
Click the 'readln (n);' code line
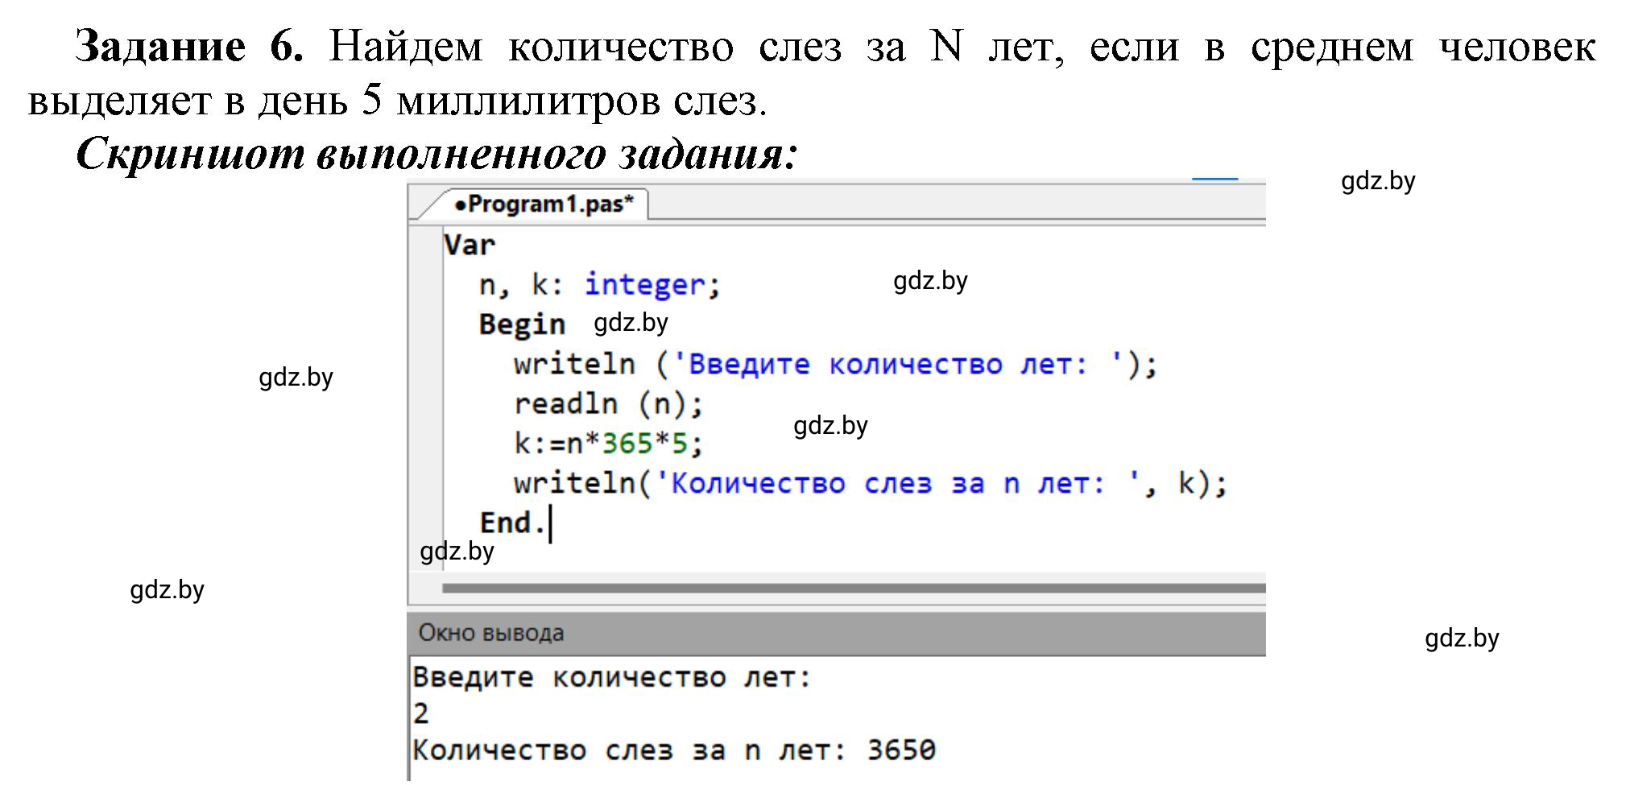608,403
